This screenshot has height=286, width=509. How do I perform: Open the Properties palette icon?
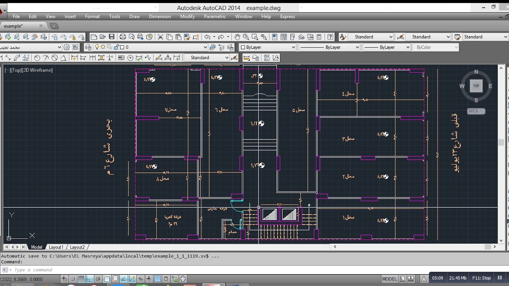click(275, 37)
